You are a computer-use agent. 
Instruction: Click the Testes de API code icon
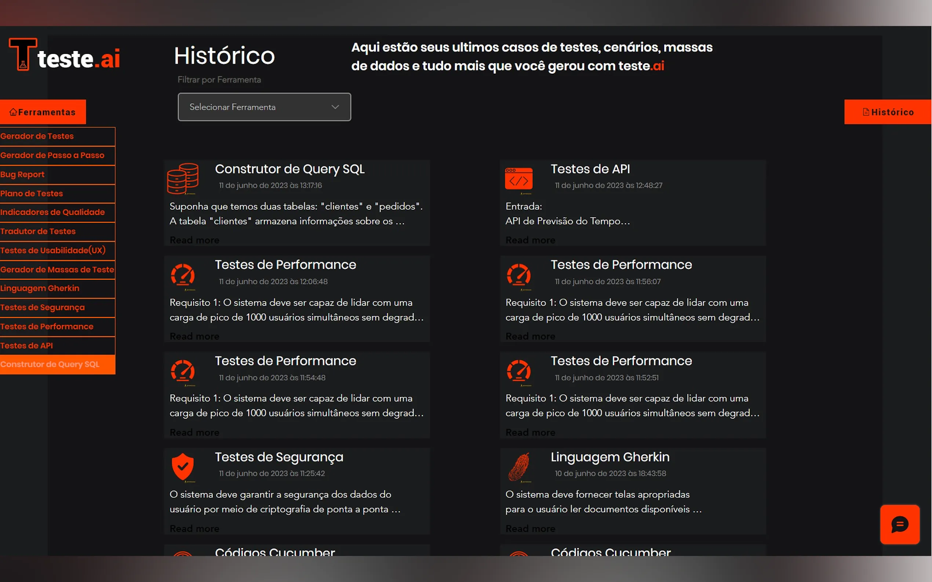click(x=518, y=179)
